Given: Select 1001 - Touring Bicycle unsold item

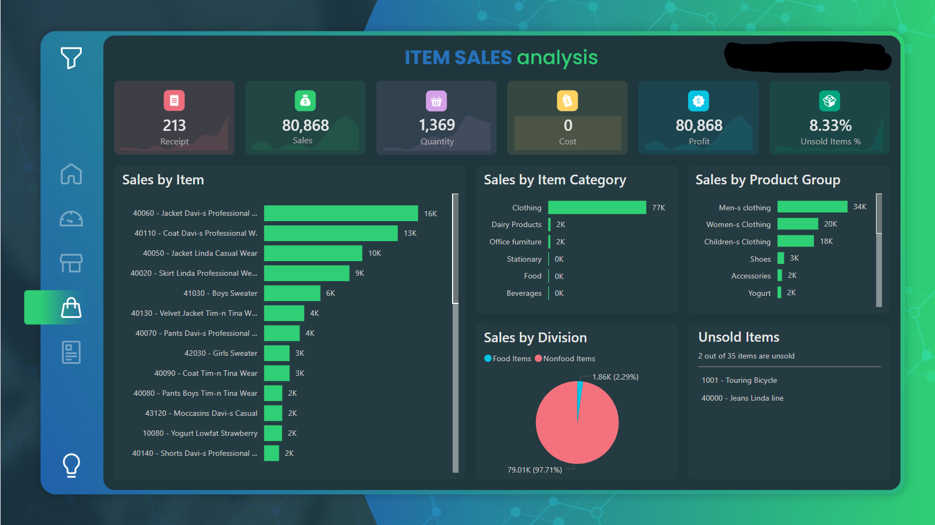Looking at the screenshot, I should point(739,380).
